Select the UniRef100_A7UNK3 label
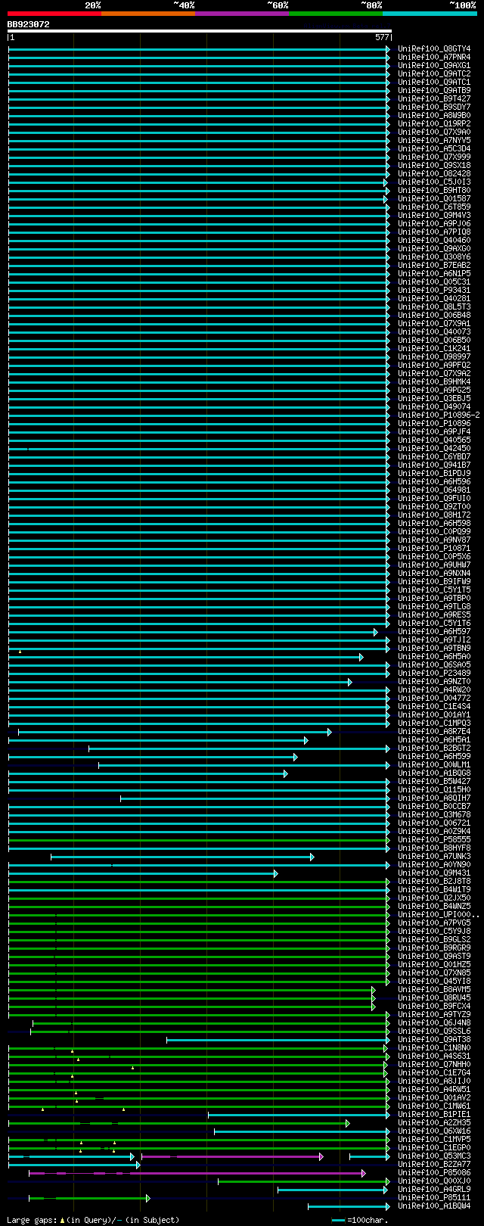The width and height of the screenshot is (484, 1226). point(434,857)
